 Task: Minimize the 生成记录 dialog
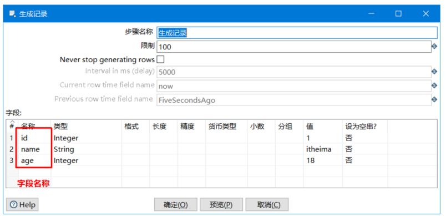[372, 14]
